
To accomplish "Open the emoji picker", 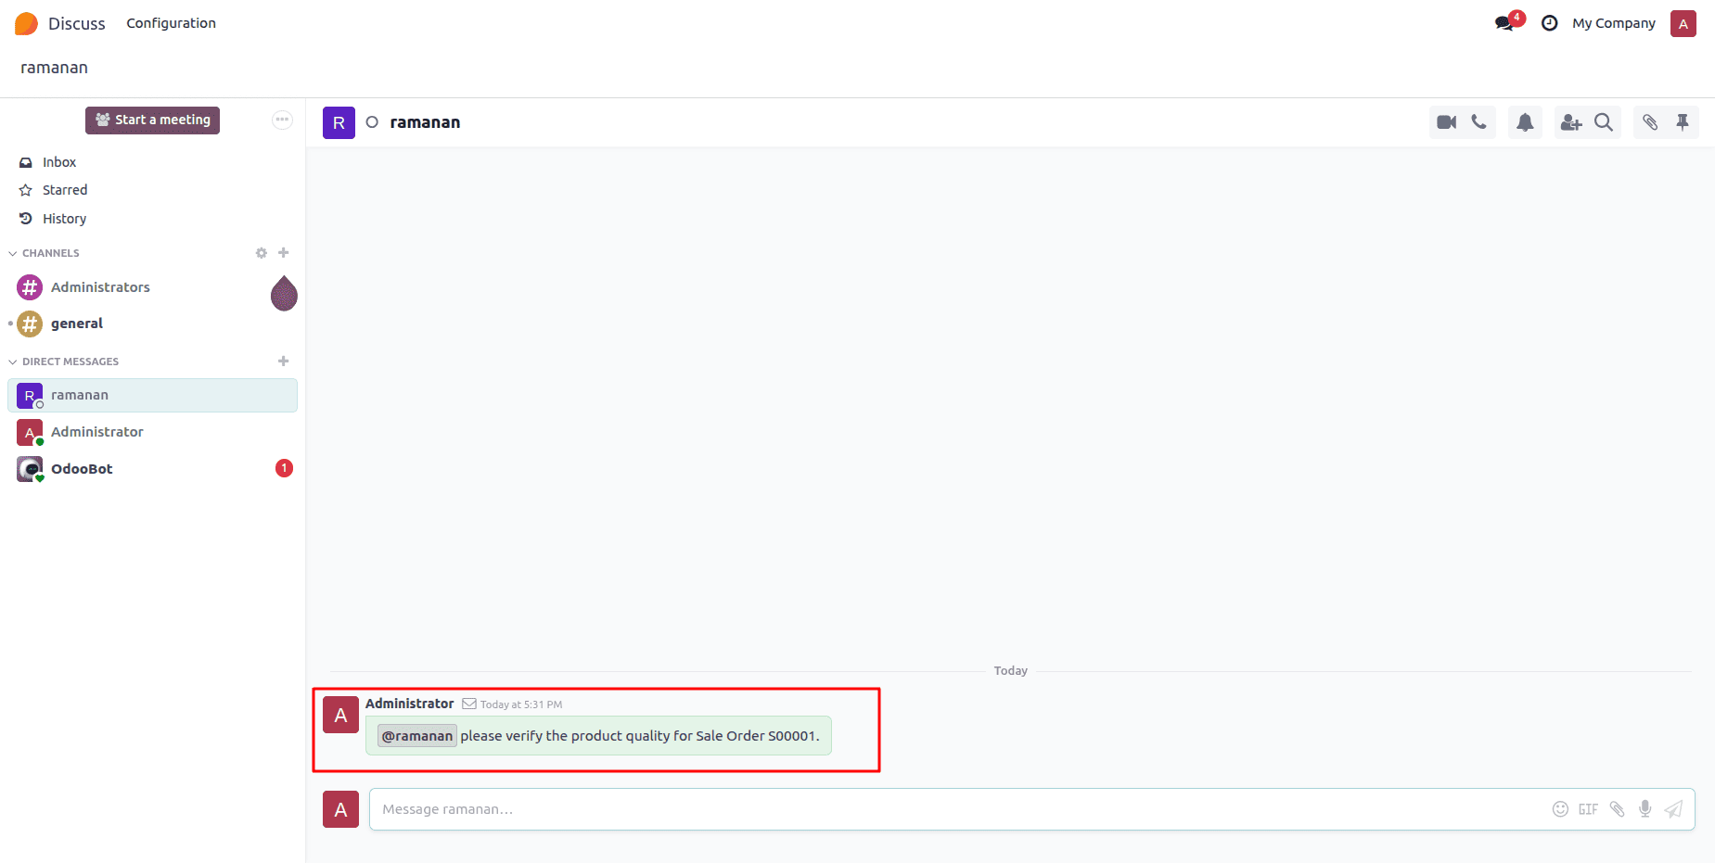I will click(1561, 808).
